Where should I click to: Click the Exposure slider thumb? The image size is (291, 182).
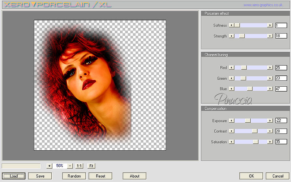point(248,121)
